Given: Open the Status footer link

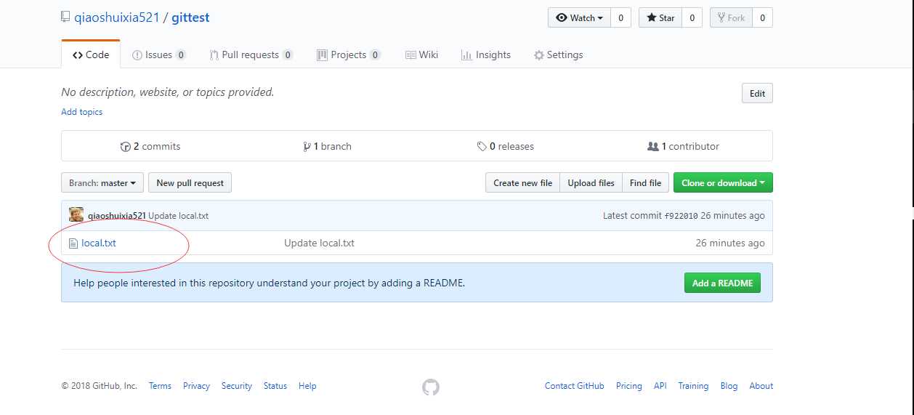Looking at the screenshot, I should point(275,386).
